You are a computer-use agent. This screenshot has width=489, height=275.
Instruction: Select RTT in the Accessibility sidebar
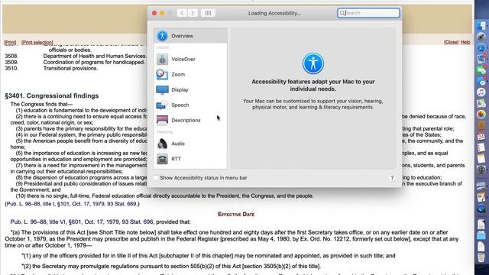[190, 159]
